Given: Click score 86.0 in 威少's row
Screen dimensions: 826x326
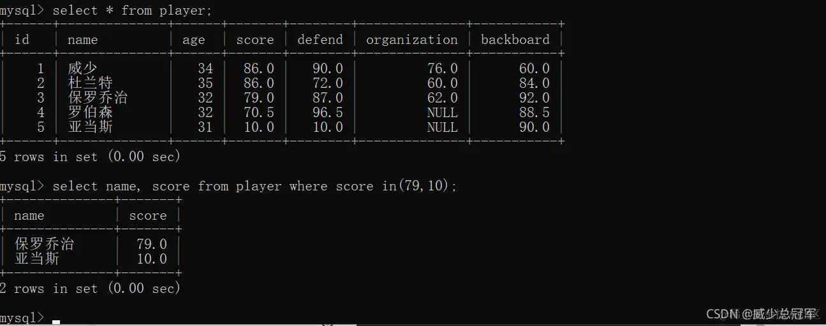Looking at the screenshot, I should (259, 68).
